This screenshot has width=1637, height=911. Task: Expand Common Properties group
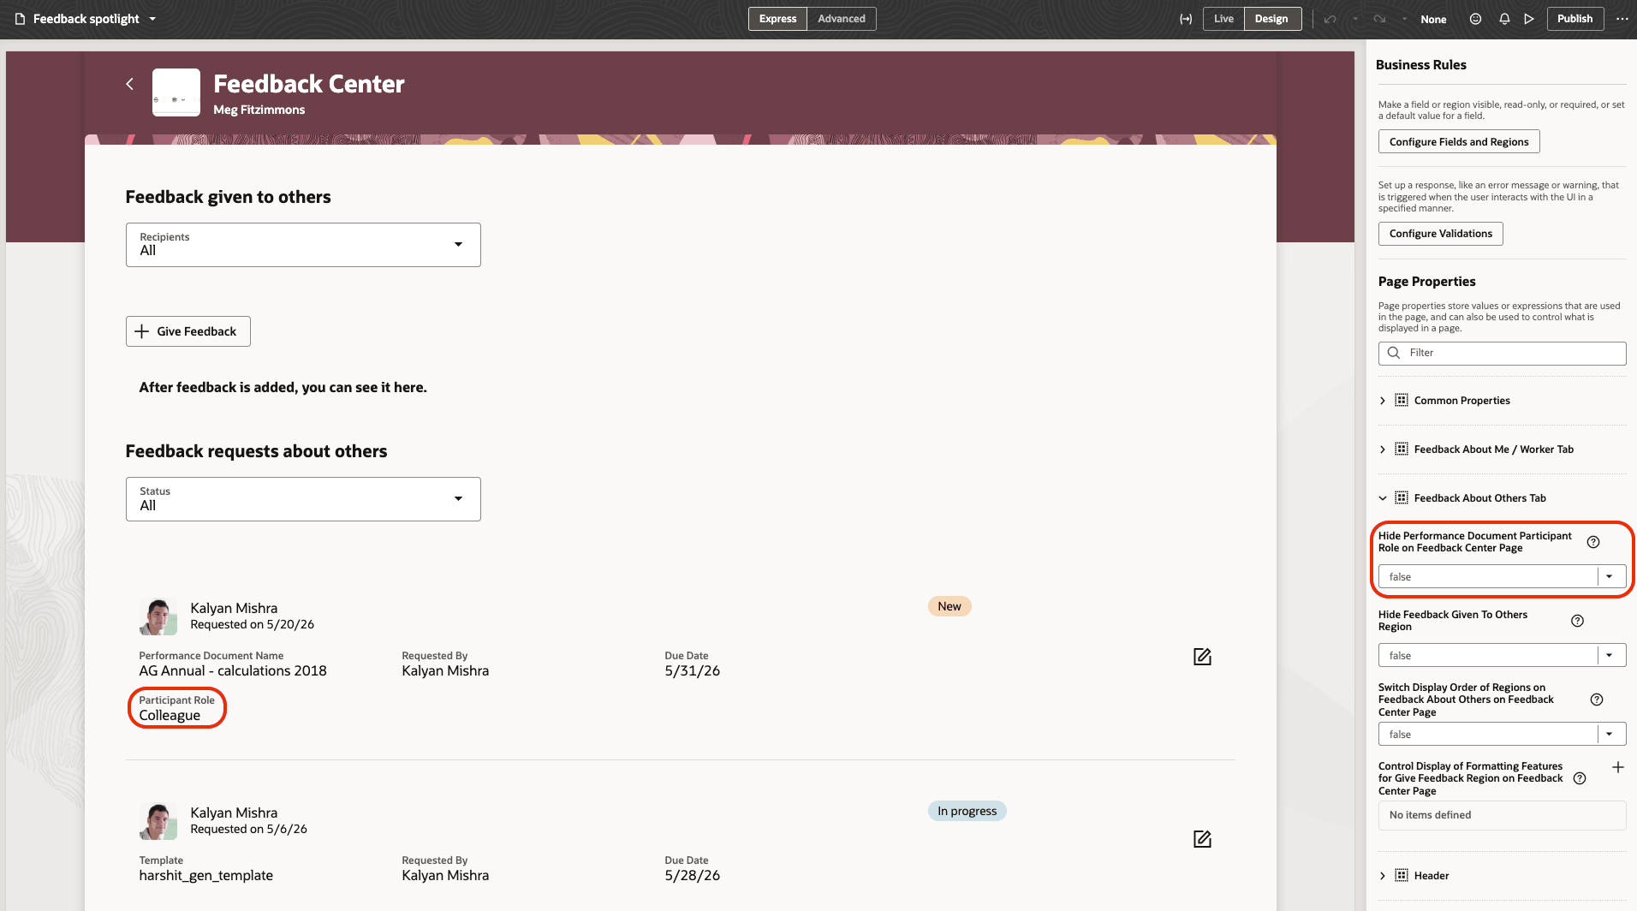(1383, 401)
